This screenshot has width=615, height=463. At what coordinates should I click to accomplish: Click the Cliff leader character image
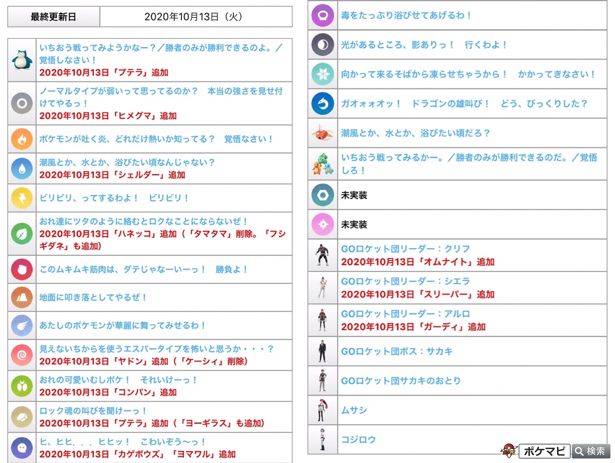click(x=322, y=255)
